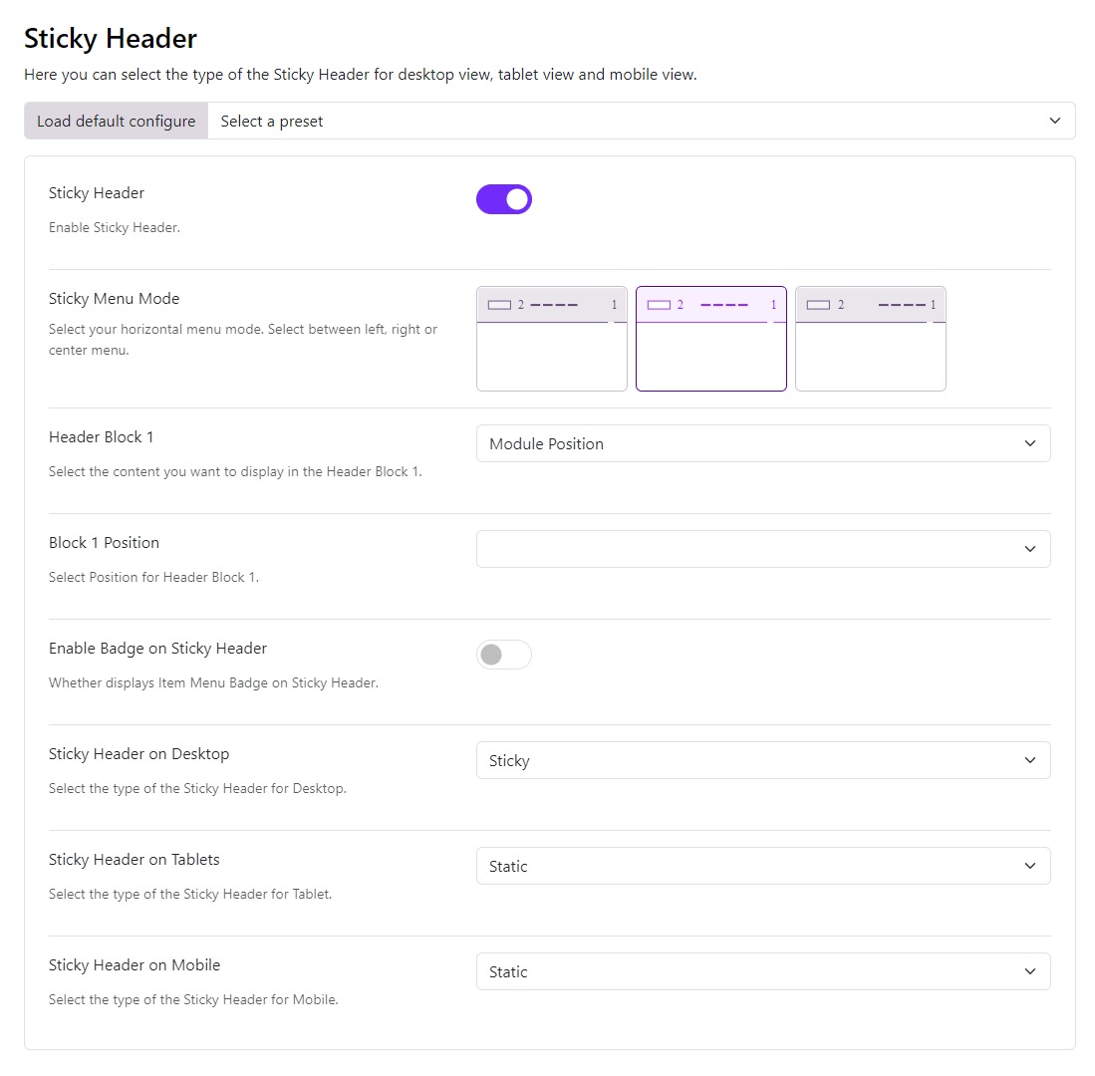Open the Sticky Header on Tablets dropdown
This screenshot has width=1095, height=1076.
coord(763,866)
